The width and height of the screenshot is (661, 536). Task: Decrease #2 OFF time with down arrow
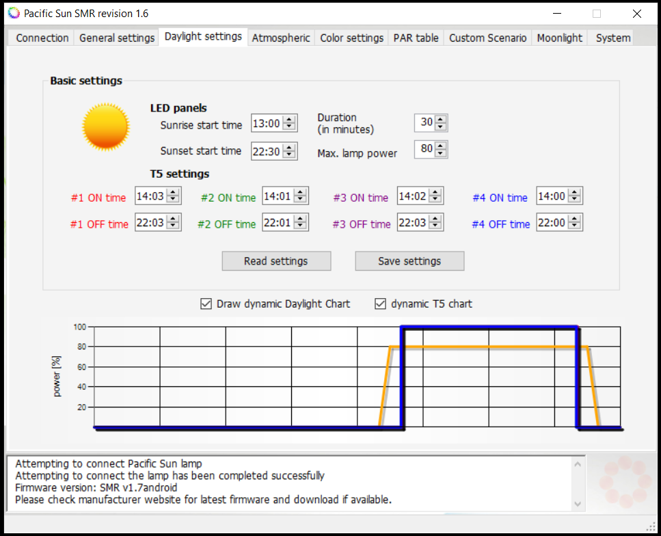click(300, 226)
